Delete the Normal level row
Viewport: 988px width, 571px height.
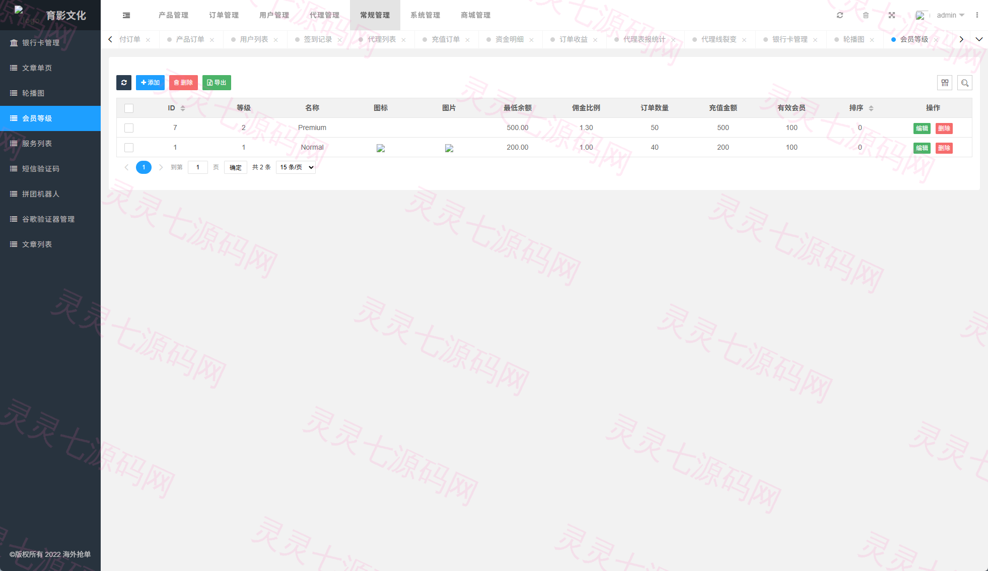pos(944,148)
